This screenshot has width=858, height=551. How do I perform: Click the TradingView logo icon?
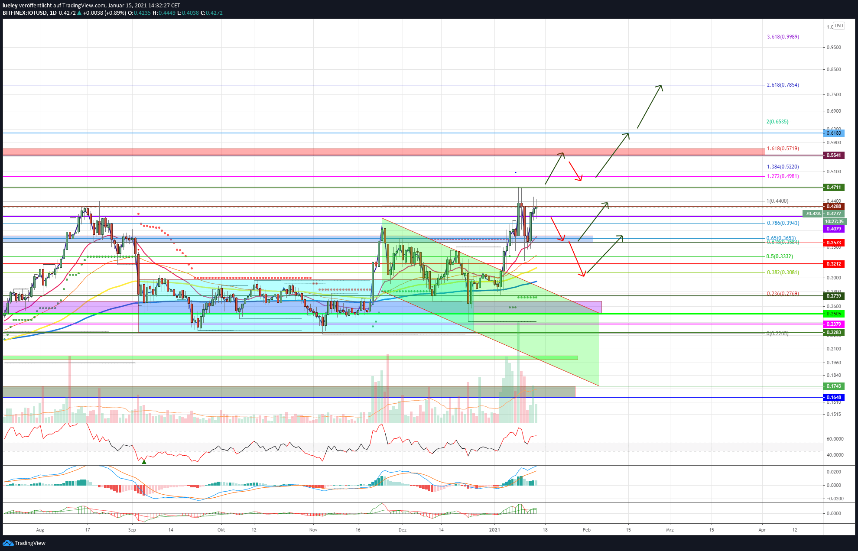[8, 543]
